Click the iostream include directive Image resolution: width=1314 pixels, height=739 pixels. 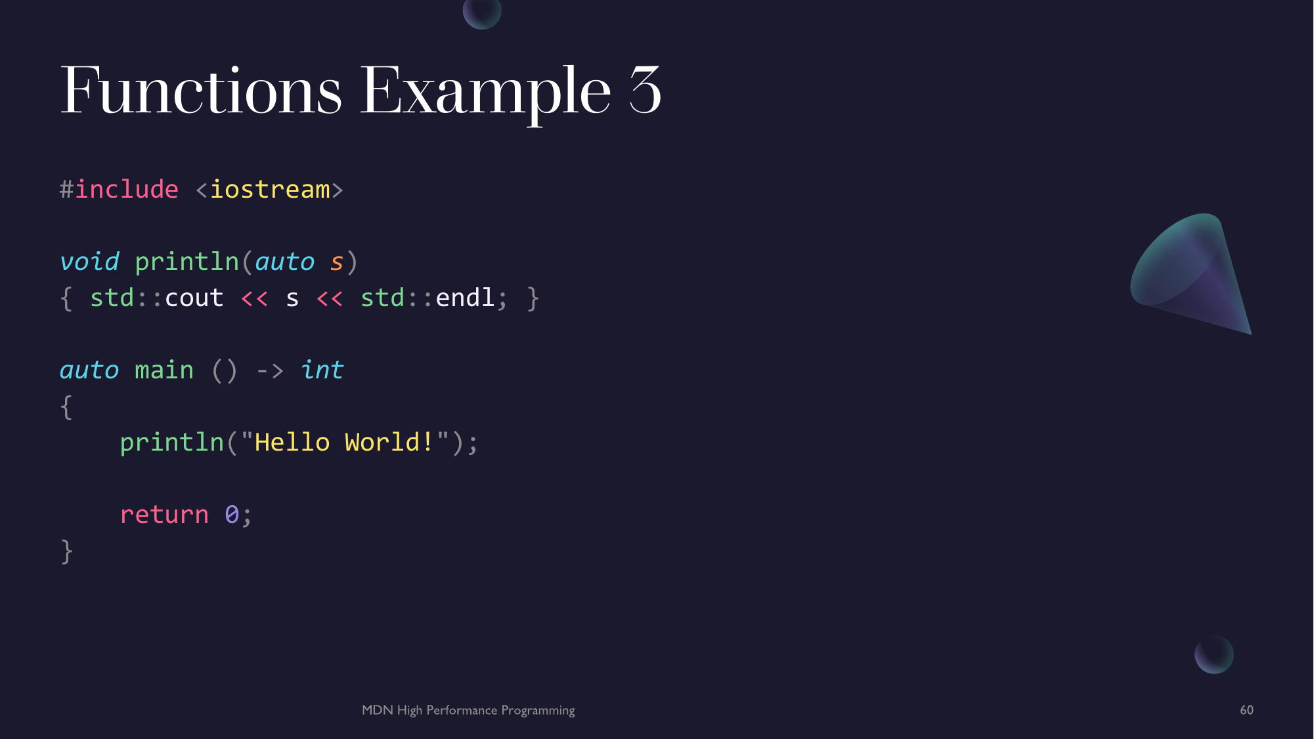(197, 189)
